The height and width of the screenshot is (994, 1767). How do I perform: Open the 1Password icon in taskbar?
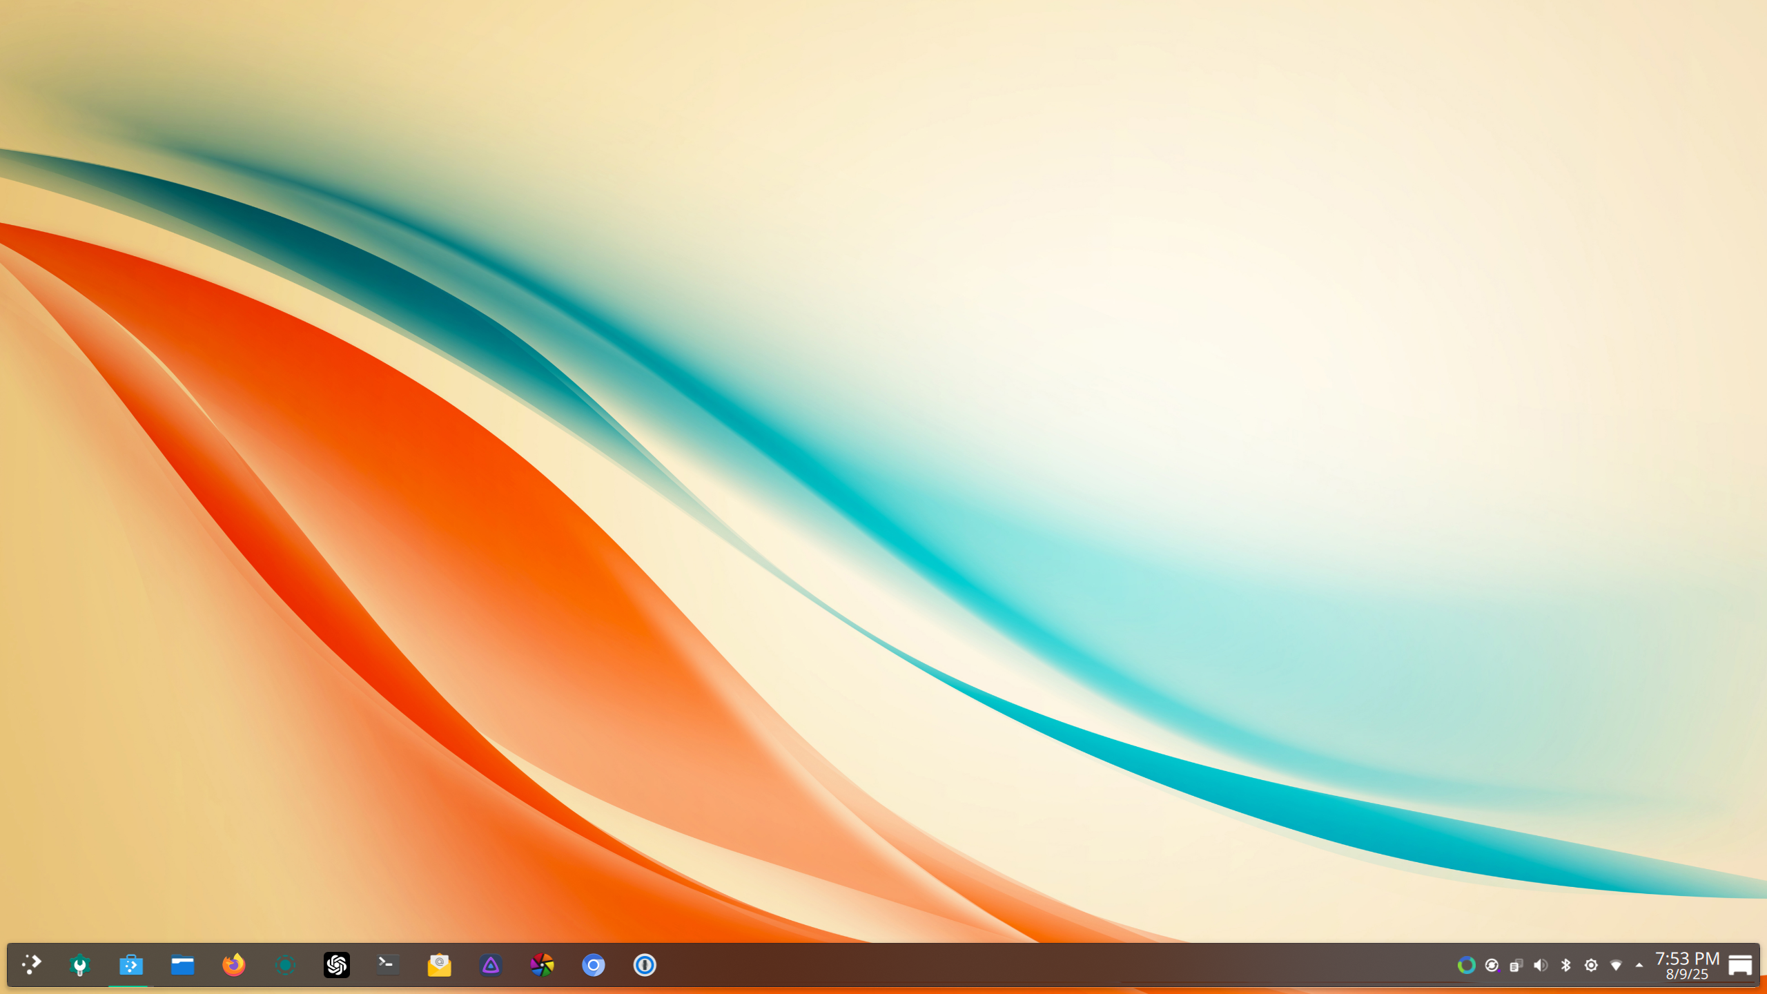[x=645, y=964]
